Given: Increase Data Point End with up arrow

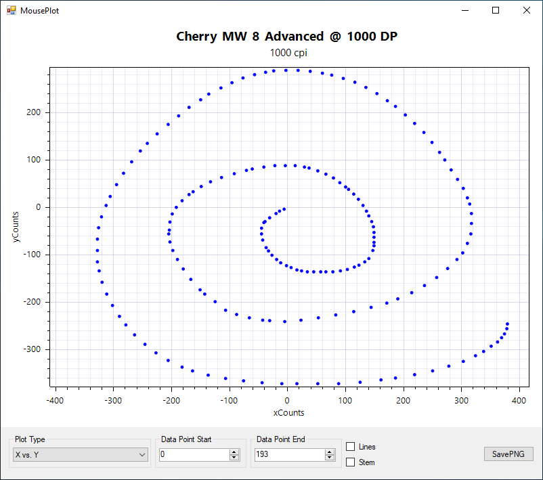Looking at the screenshot, I should tap(330, 452).
